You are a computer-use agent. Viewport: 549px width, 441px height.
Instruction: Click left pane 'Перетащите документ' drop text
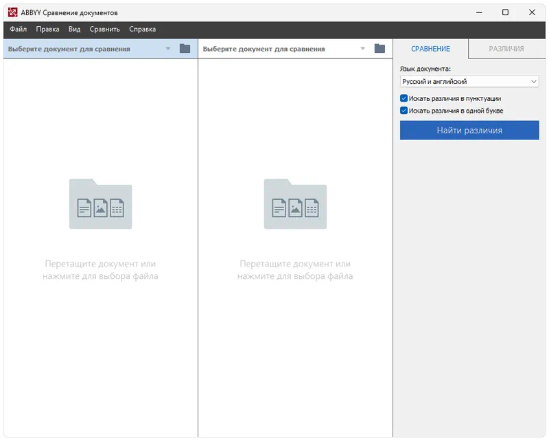pyautogui.click(x=100, y=270)
